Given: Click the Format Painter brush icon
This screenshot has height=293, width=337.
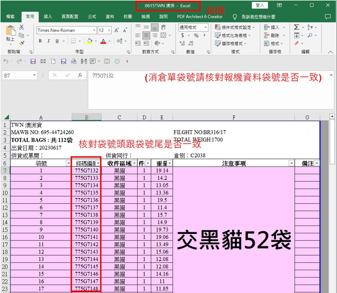Looking at the screenshot, I should tap(22, 44).
